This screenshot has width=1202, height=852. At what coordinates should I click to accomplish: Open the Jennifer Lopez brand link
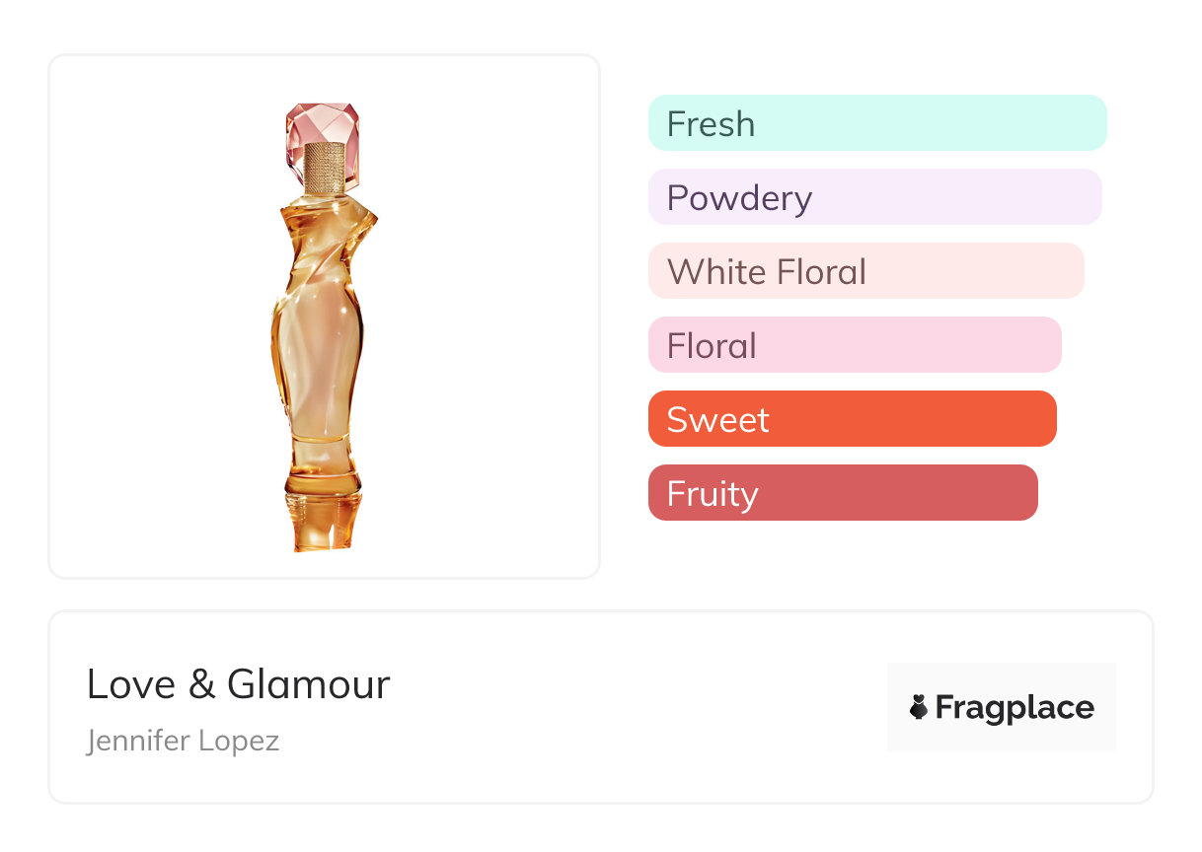pos(183,740)
